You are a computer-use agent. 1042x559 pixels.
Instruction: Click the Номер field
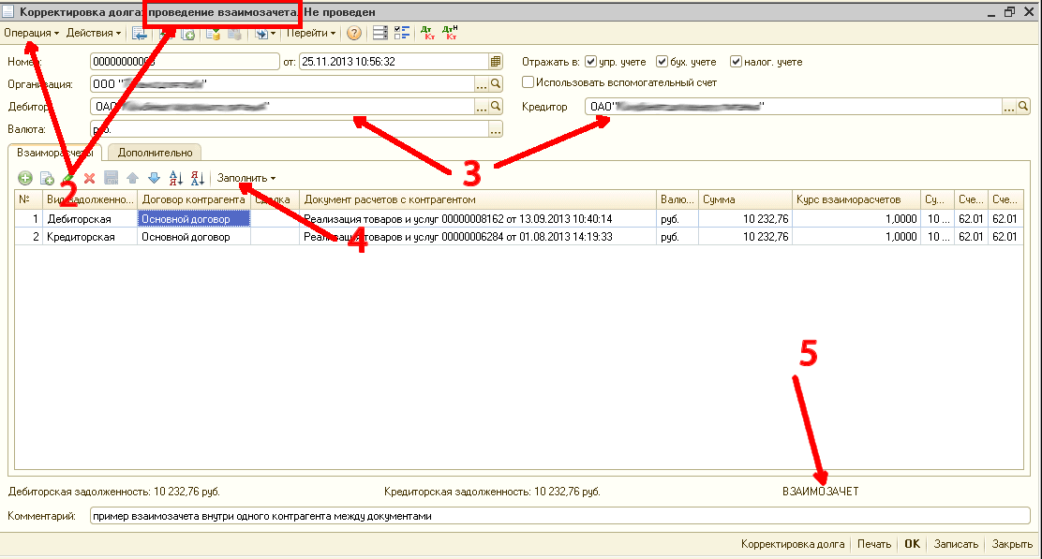[x=185, y=62]
